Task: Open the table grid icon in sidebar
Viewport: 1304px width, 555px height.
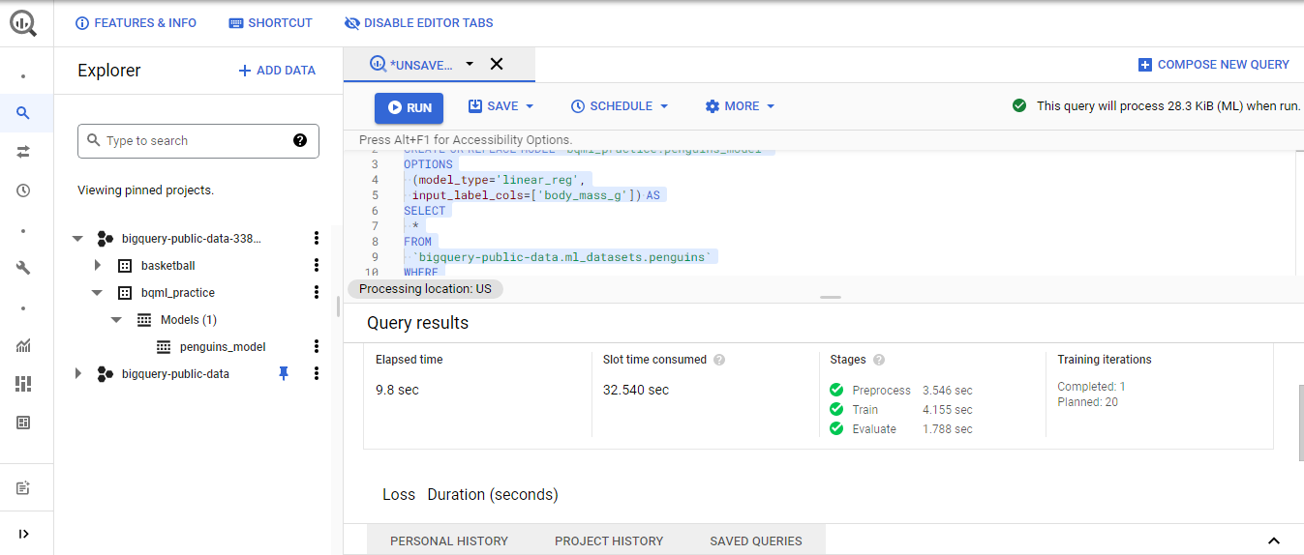Action: pyautogui.click(x=23, y=423)
